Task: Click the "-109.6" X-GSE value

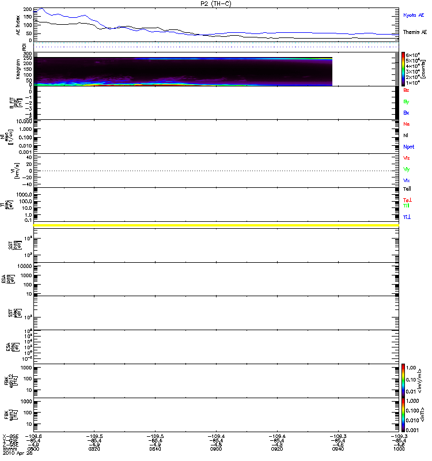Action: pyautogui.click(x=33, y=436)
